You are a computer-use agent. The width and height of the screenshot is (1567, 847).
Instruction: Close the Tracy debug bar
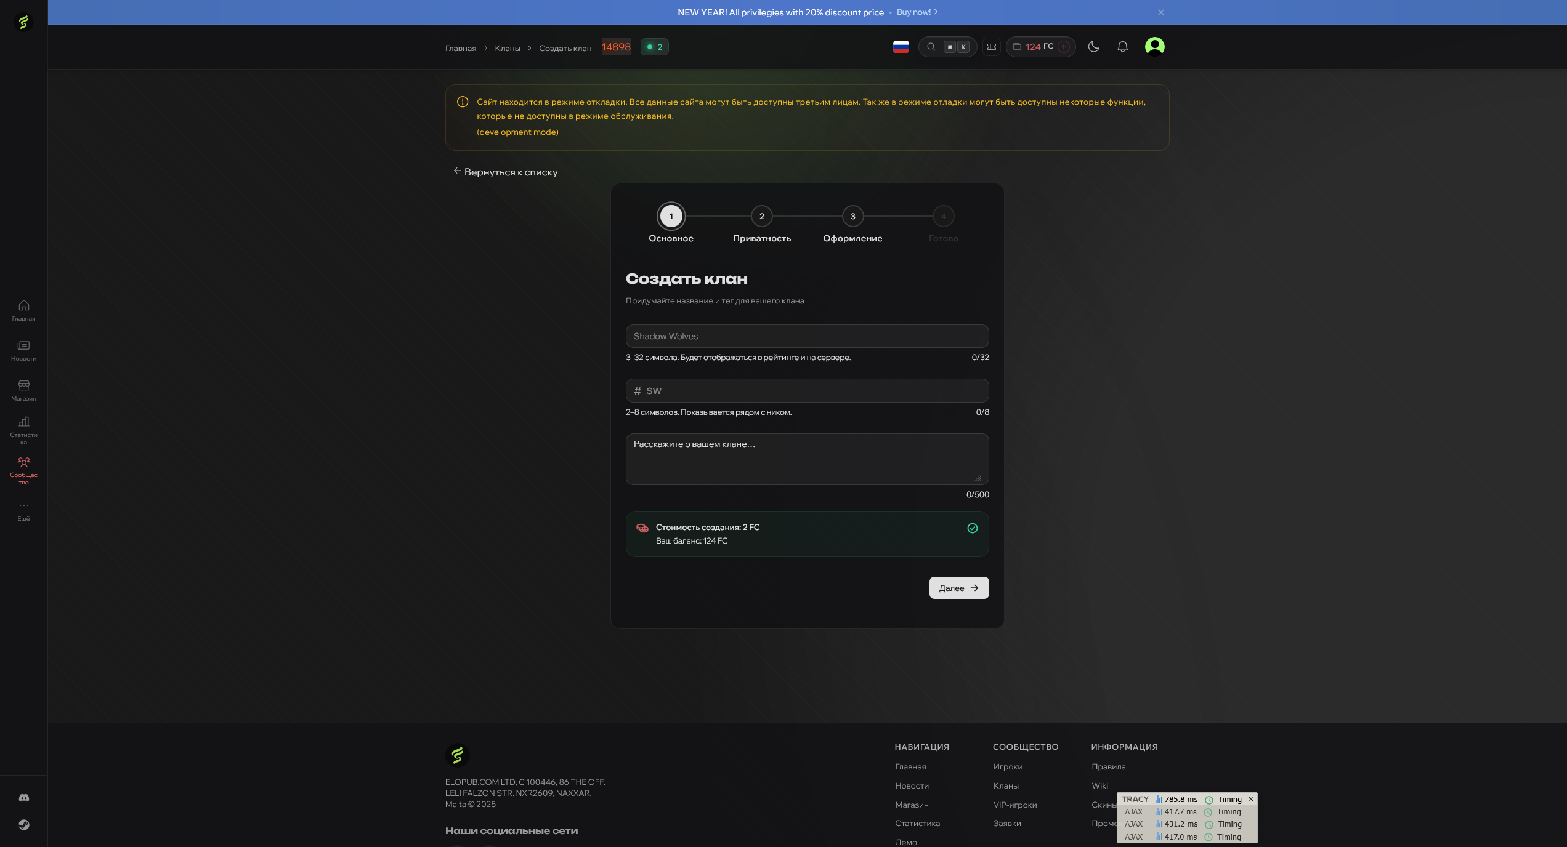(x=1251, y=799)
